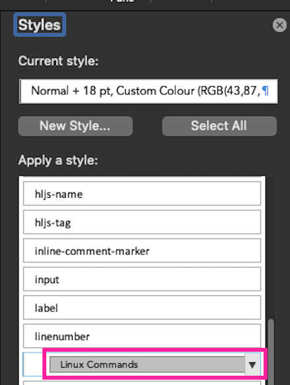
Task: Apply the inline-comment-marker style
Action: coord(142,250)
